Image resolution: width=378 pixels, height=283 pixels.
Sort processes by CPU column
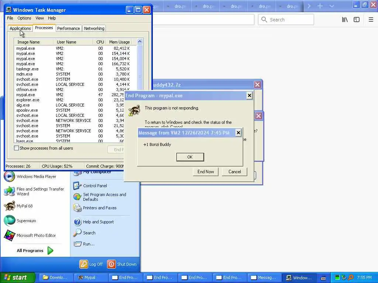[x=99, y=42]
